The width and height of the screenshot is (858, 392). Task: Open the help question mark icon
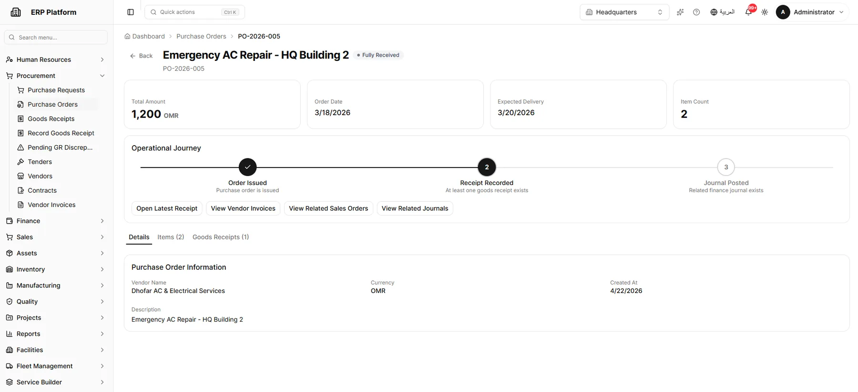click(x=696, y=12)
